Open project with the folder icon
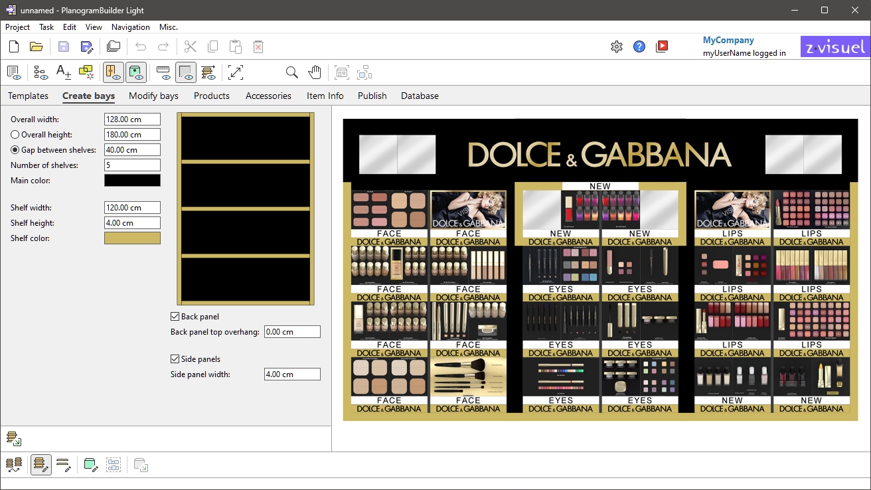The image size is (871, 490). (x=37, y=46)
